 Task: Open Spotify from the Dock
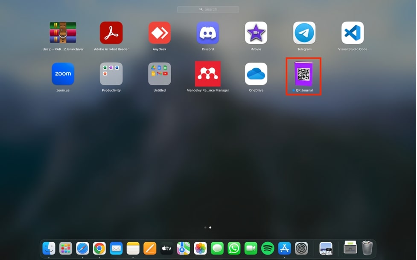[268, 248]
